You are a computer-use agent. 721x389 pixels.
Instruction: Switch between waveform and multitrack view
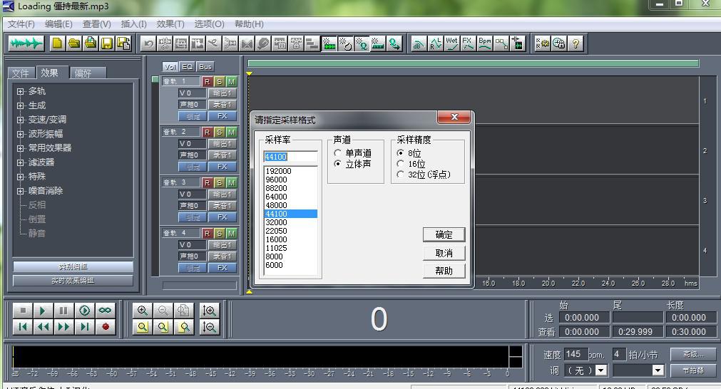(26, 43)
